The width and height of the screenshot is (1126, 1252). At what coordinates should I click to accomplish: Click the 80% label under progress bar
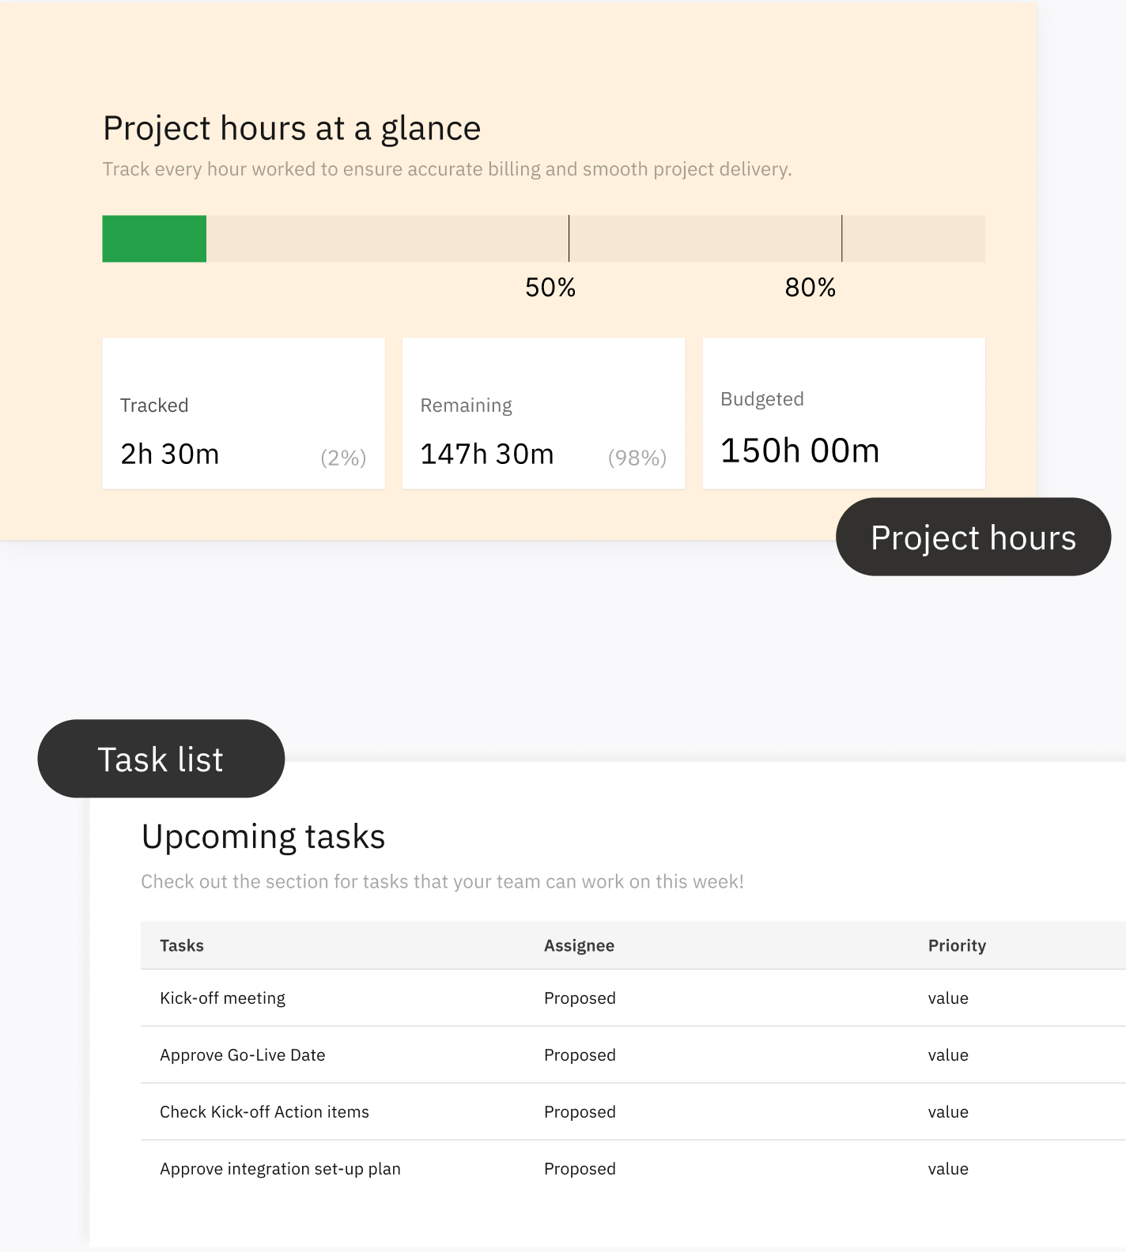coord(810,287)
